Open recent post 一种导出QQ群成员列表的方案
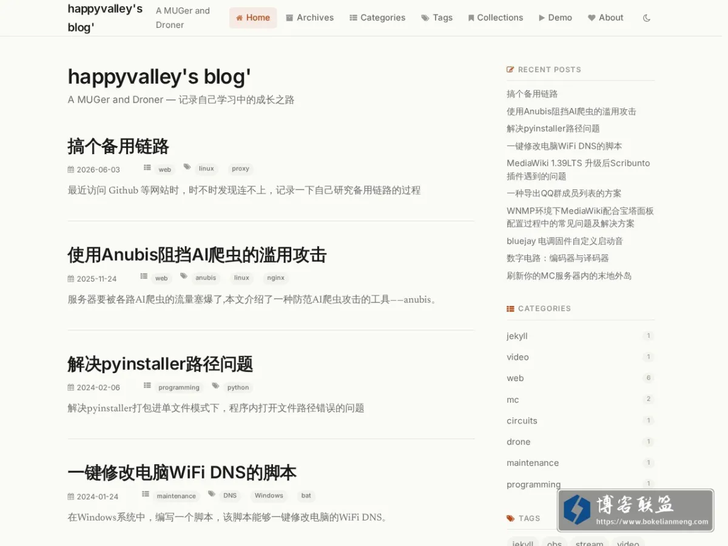The width and height of the screenshot is (728, 546). point(564,194)
